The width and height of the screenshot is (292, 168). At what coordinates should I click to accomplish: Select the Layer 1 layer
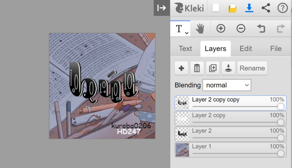(230, 150)
